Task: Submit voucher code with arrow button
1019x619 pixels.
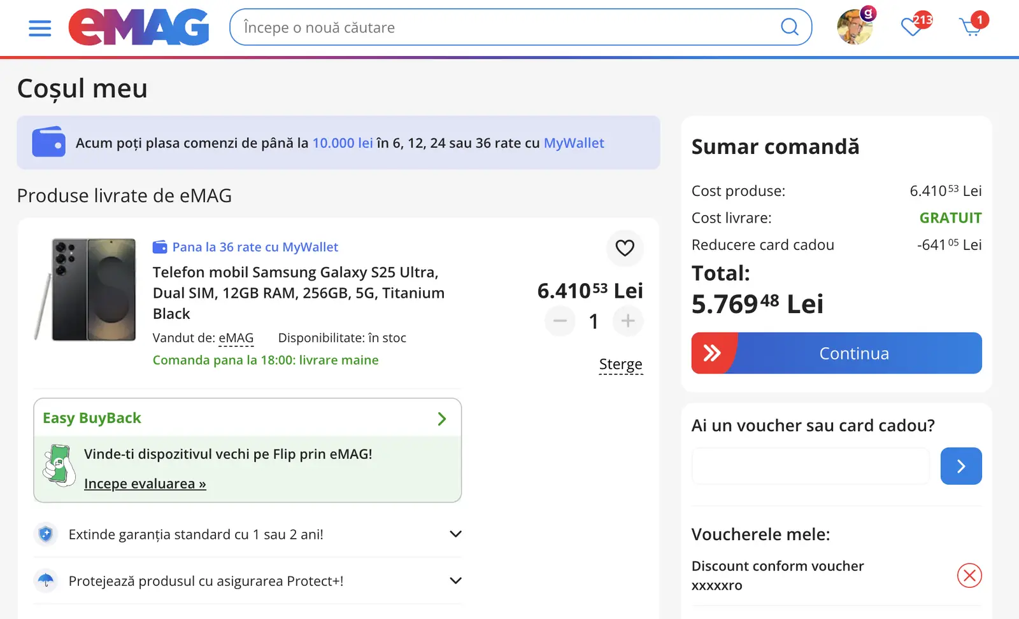Action: [960, 466]
